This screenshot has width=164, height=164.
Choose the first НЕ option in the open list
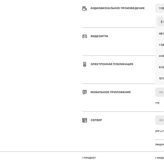(160, 34)
